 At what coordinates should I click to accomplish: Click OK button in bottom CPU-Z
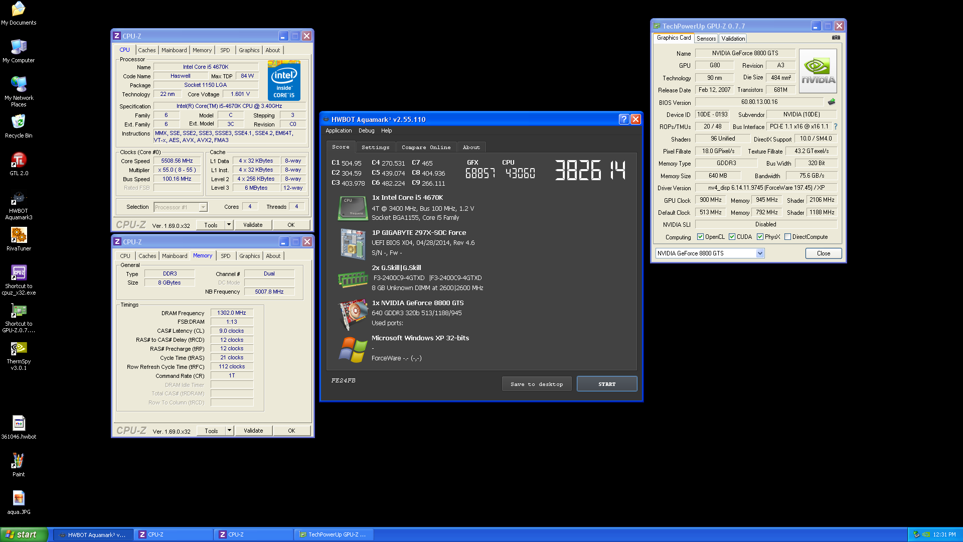click(291, 431)
